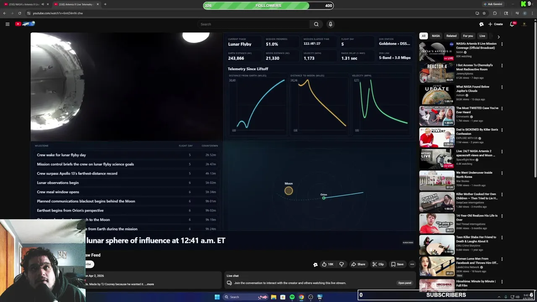Open Windows Start menu
537x302 pixels.
217,297
